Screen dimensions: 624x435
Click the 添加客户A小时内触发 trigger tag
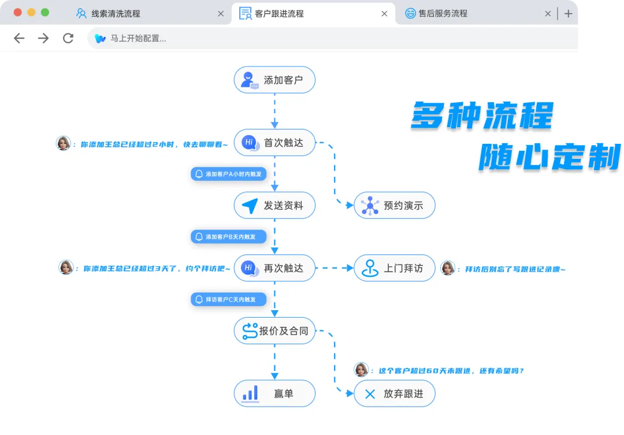tap(229, 174)
